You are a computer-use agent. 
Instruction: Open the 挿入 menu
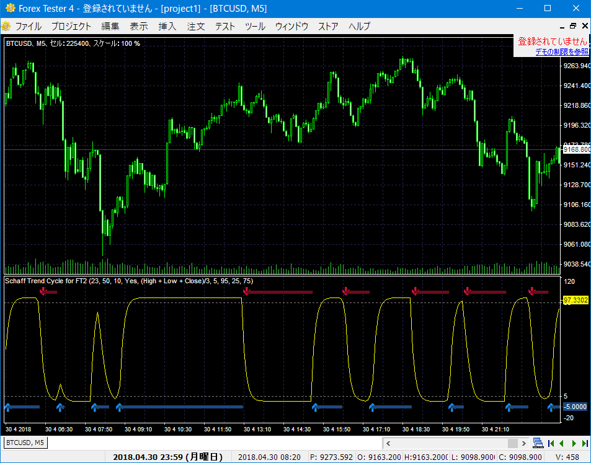coord(167,27)
